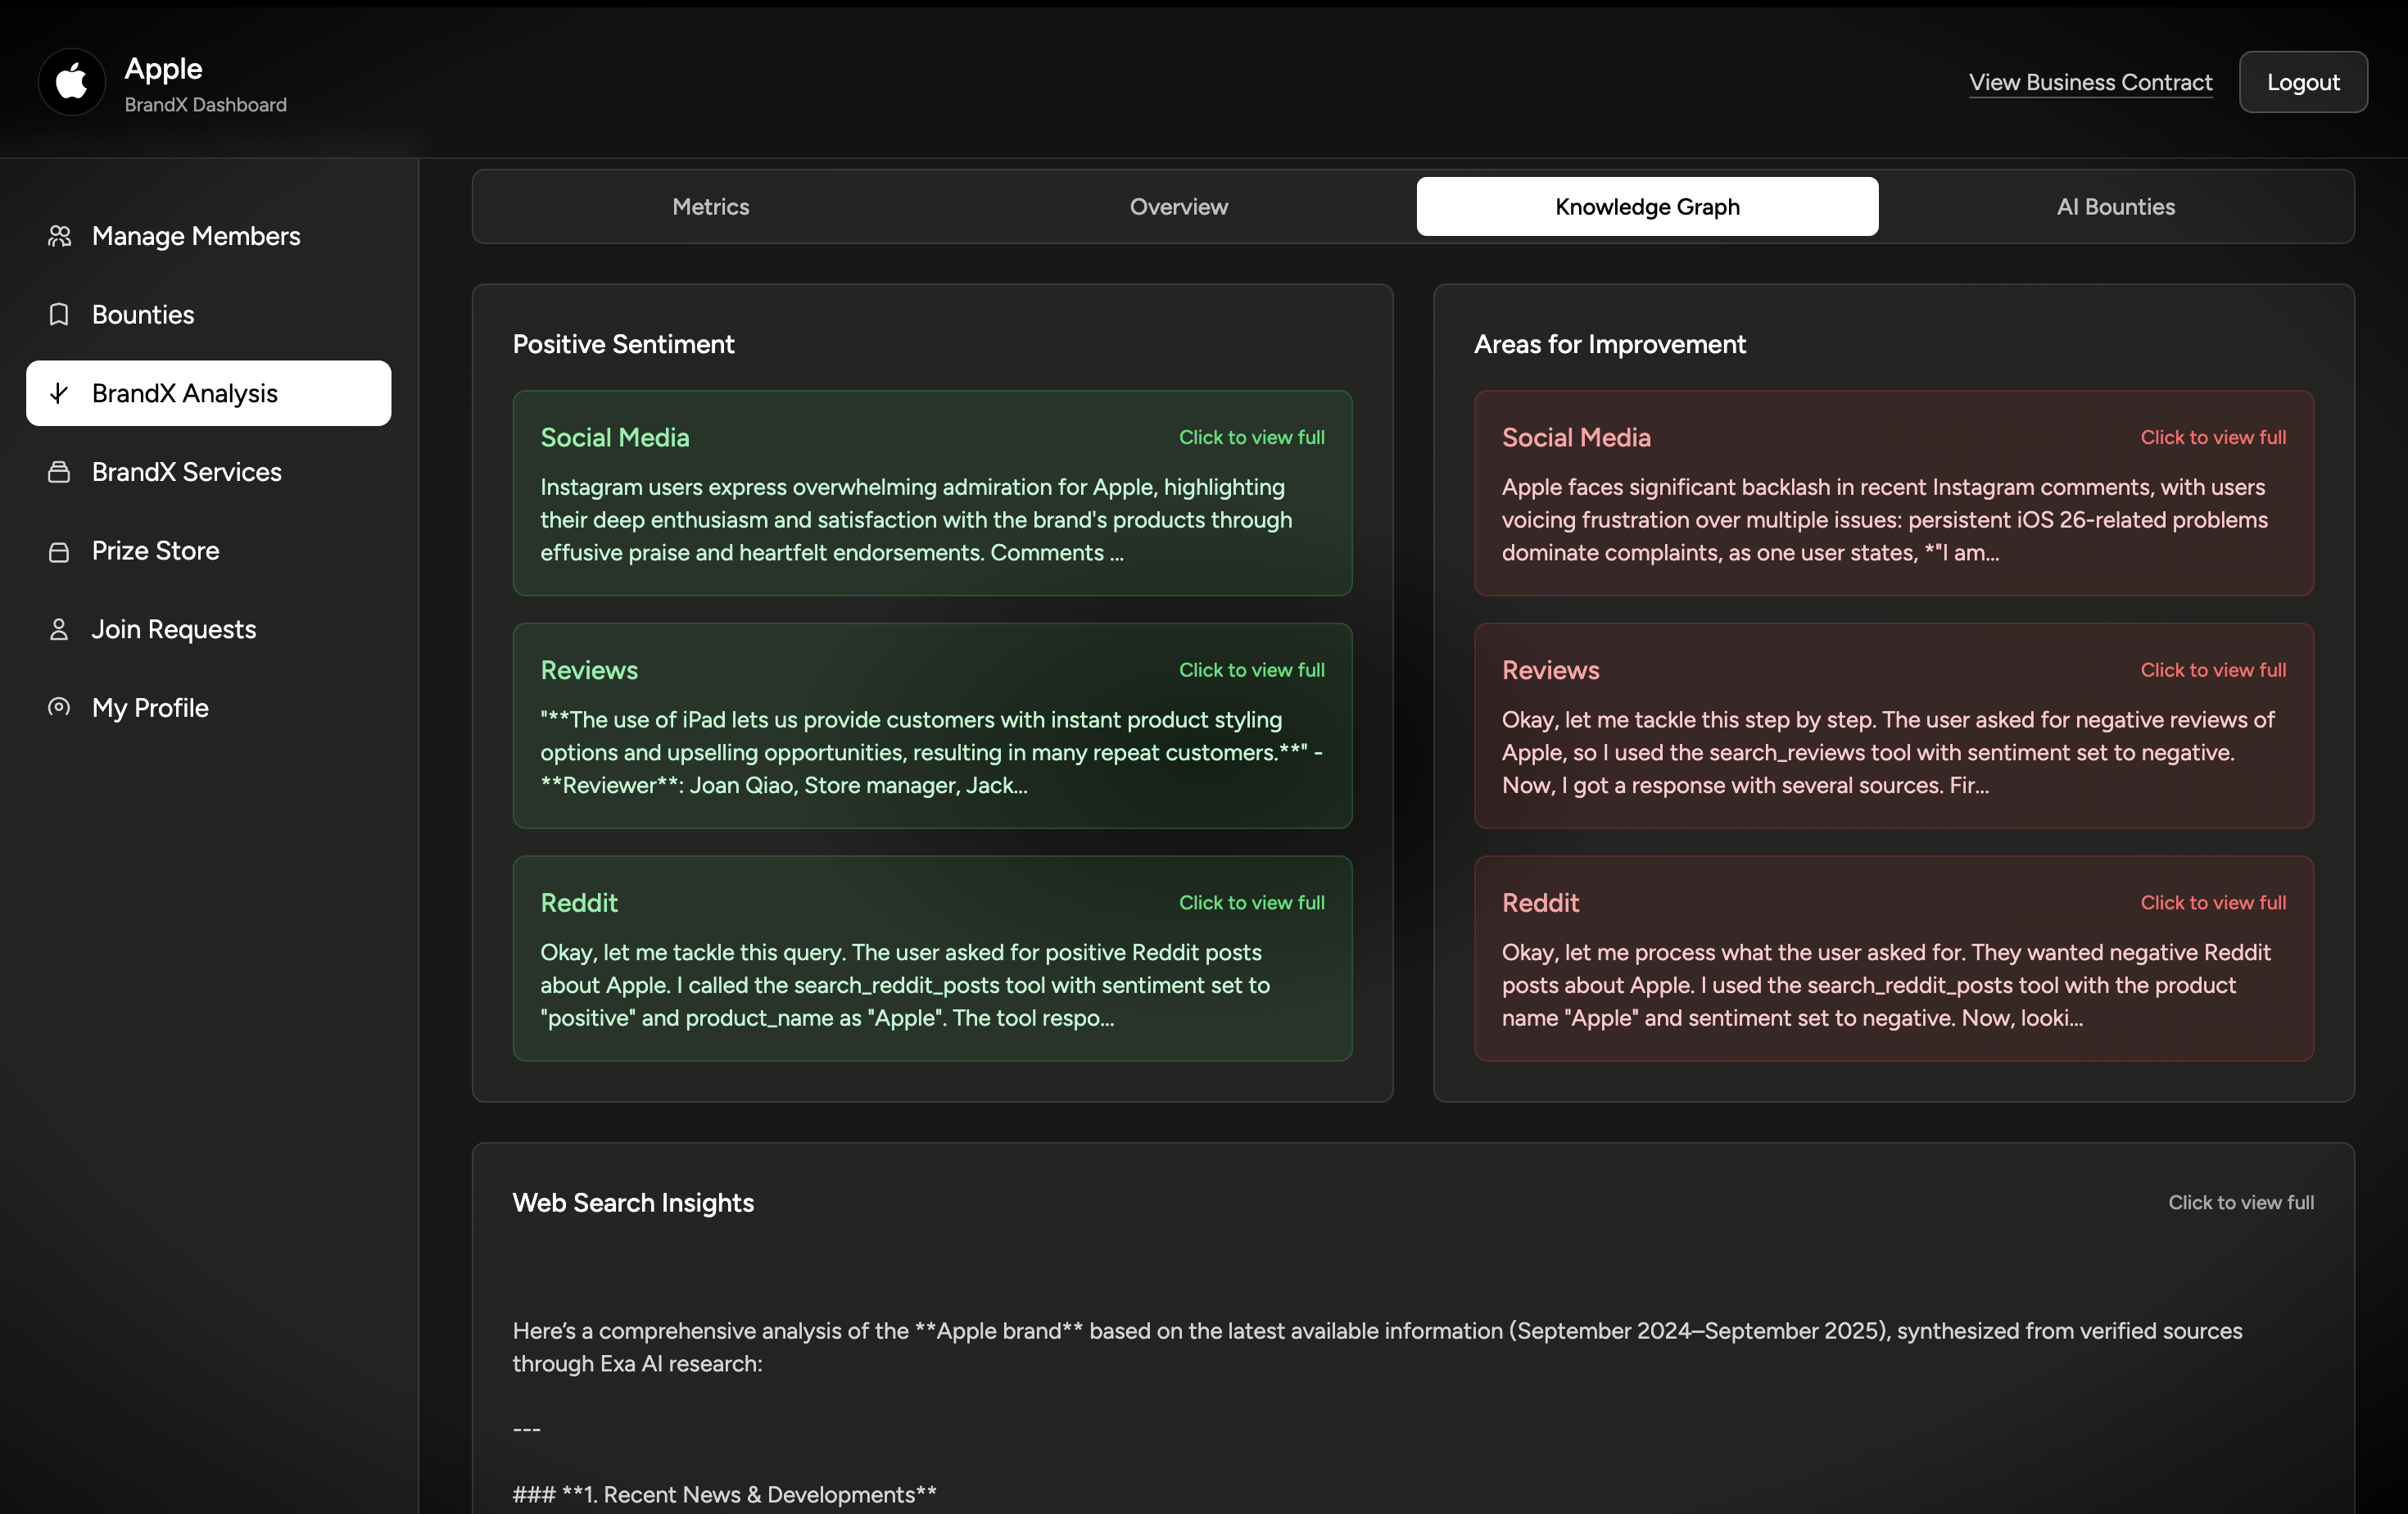Expand positive Reviews card to full view
Screen dimensions: 2408x1514
1251,670
